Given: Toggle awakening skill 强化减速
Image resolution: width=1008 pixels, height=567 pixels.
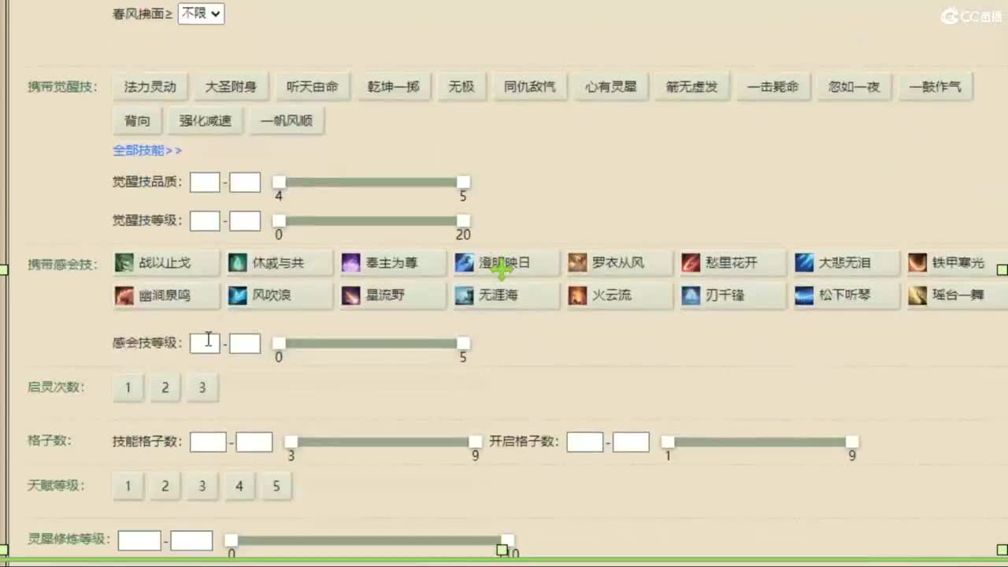Looking at the screenshot, I should click(x=206, y=120).
